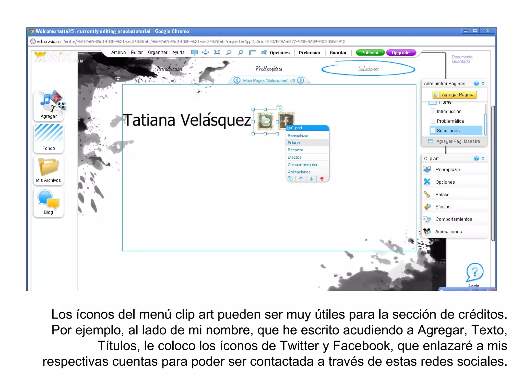Click the duplicate icon in Clipart popup
This screenshot has height=392, width=523.
[291, 179]
